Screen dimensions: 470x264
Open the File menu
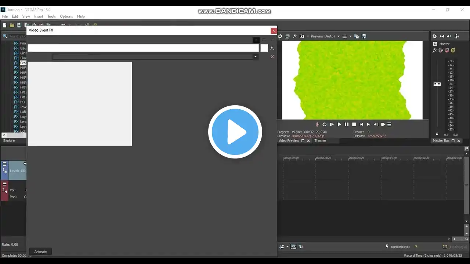5,16
